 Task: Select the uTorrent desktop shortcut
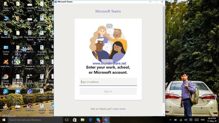coord(18,63)
